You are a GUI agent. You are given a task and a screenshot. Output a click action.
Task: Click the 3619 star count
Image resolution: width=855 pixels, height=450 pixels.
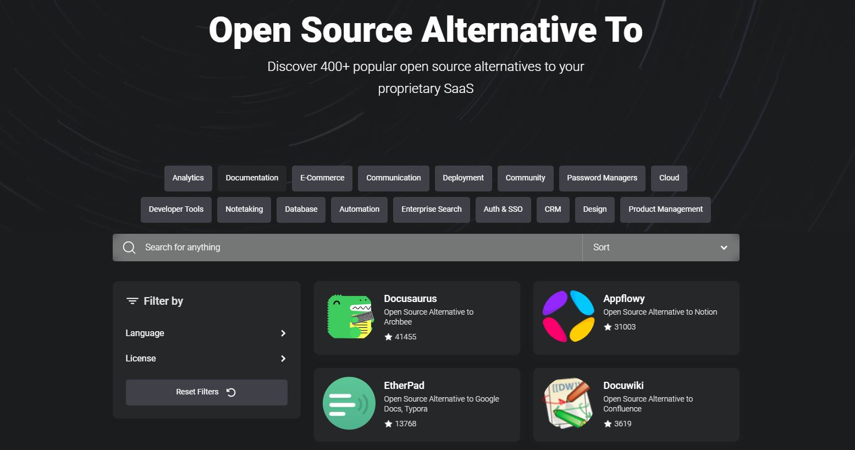coord(623,424)
